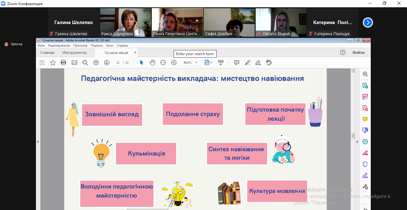
Task: Select the Hand pan tool
Action: tap(152, 63)
